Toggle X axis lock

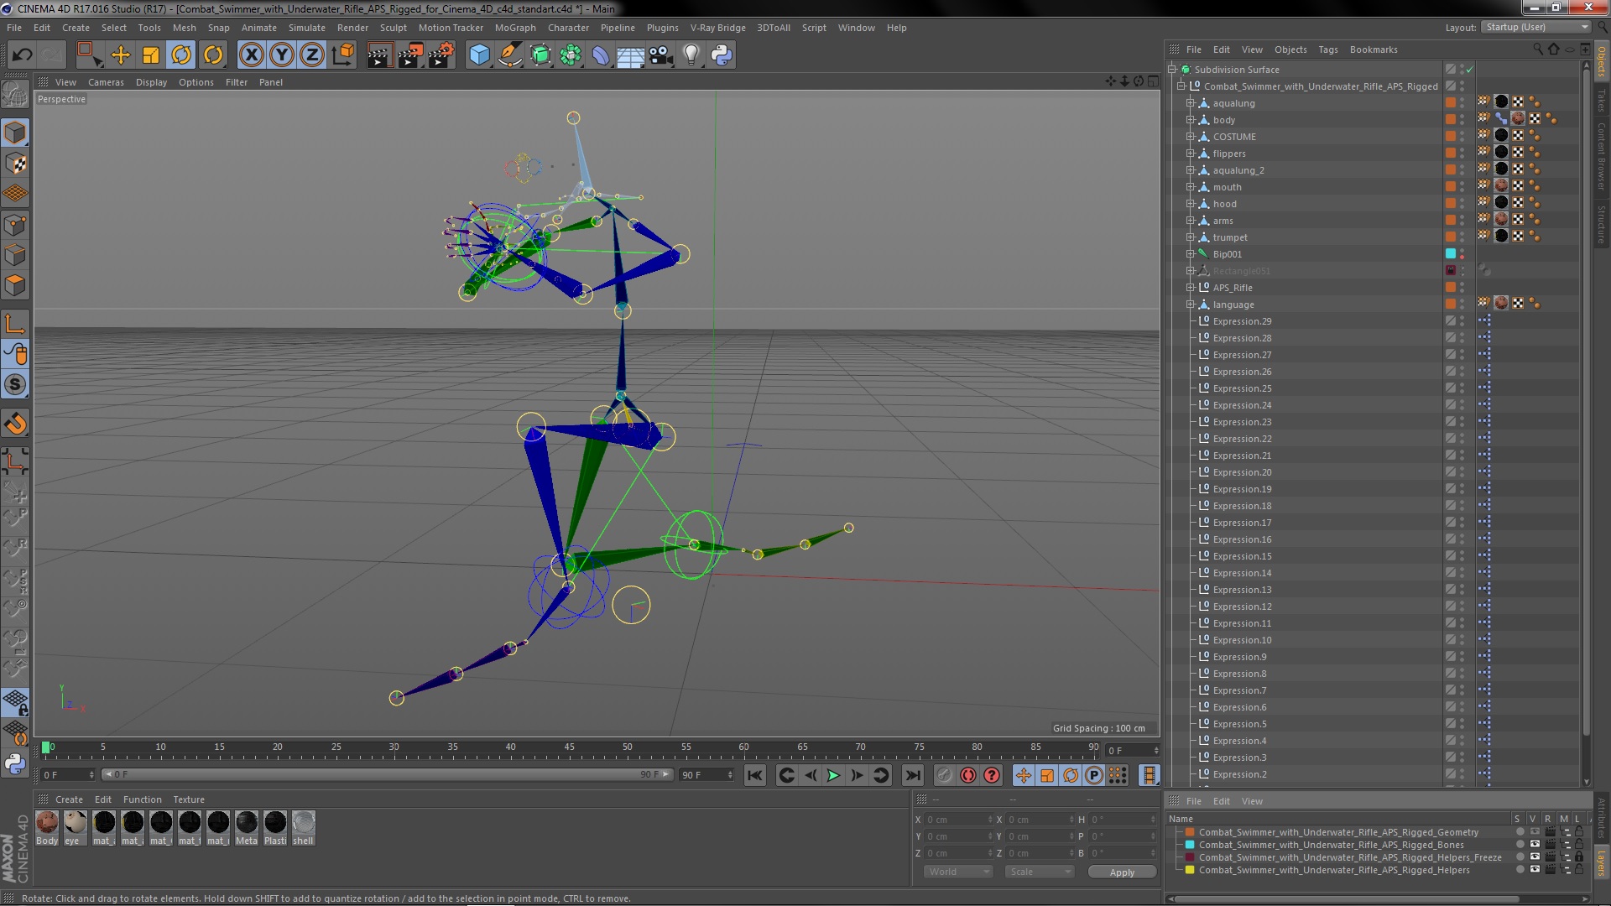(x=251, y=55)
